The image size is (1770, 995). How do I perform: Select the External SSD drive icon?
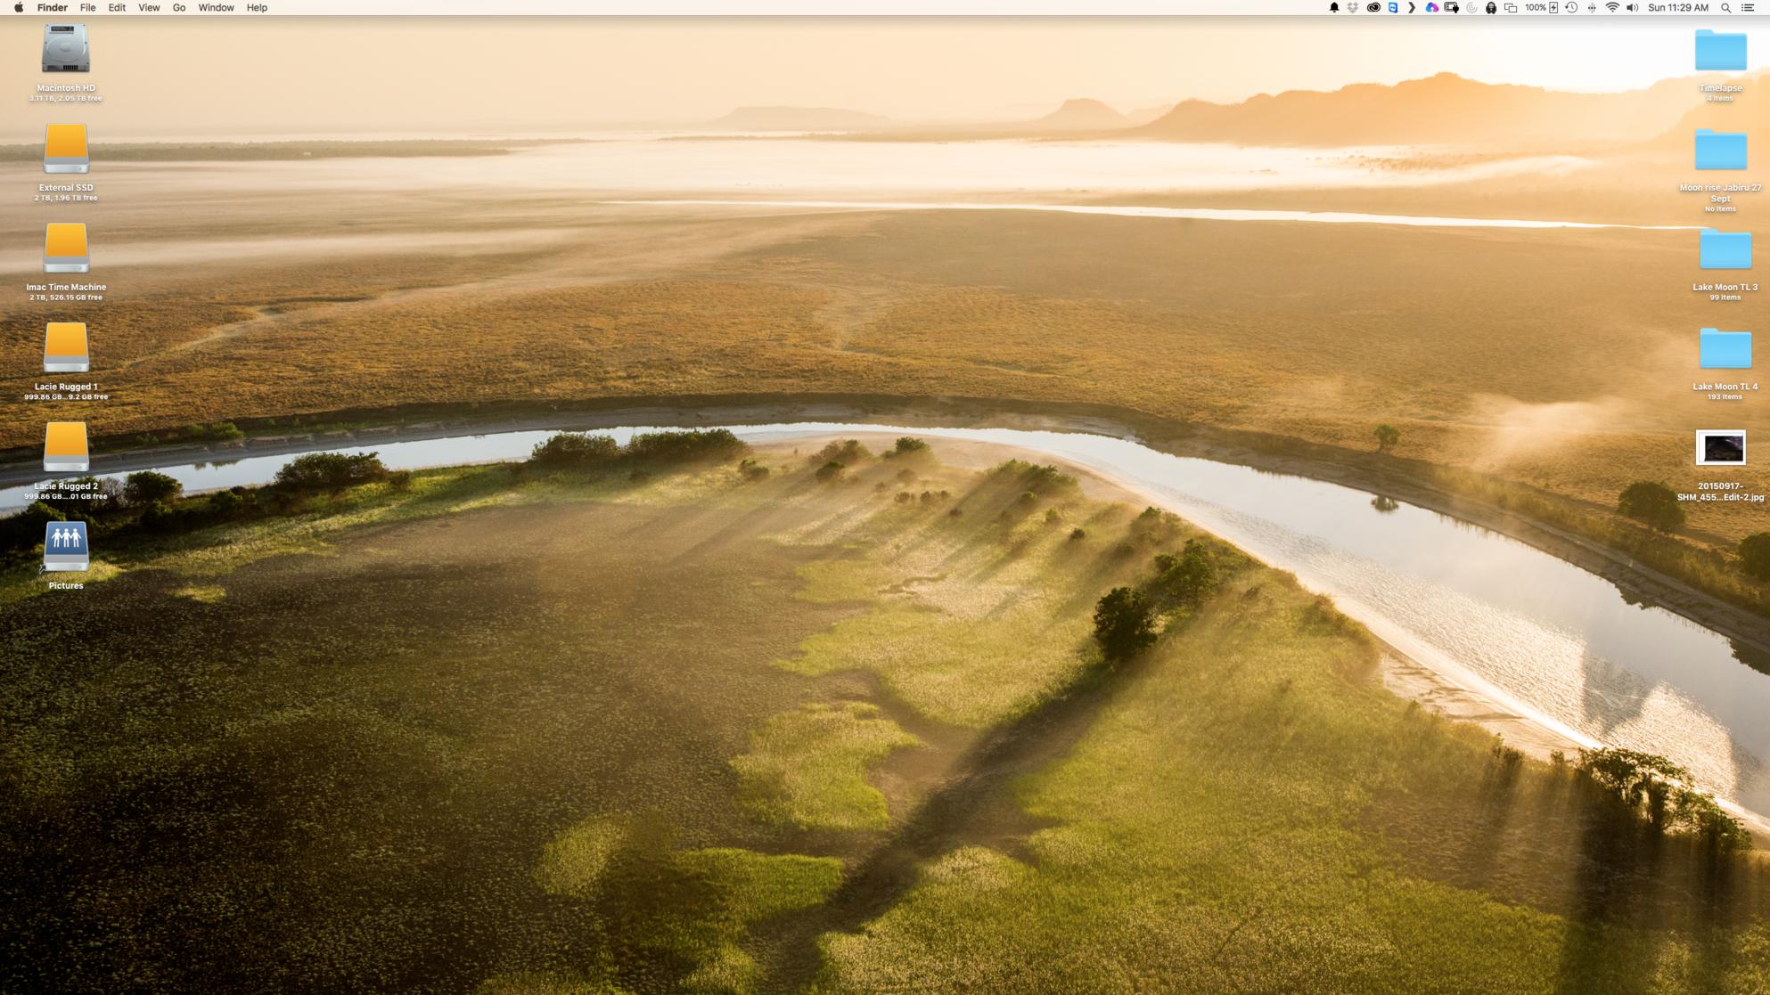tap(65, 149)
